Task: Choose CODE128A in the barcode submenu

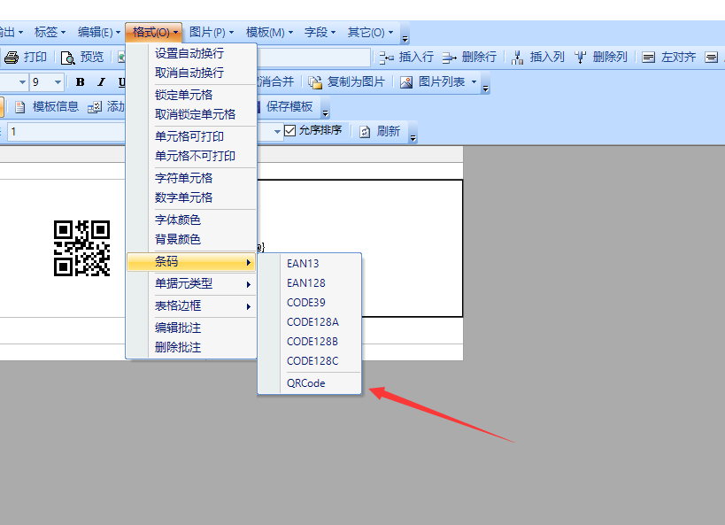Action: click(x=312, y=321)
